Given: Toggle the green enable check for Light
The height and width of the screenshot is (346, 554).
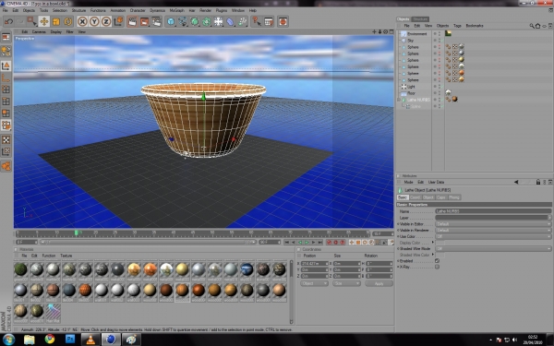Looking at the screenshot, I should click(x=443, y=87).
